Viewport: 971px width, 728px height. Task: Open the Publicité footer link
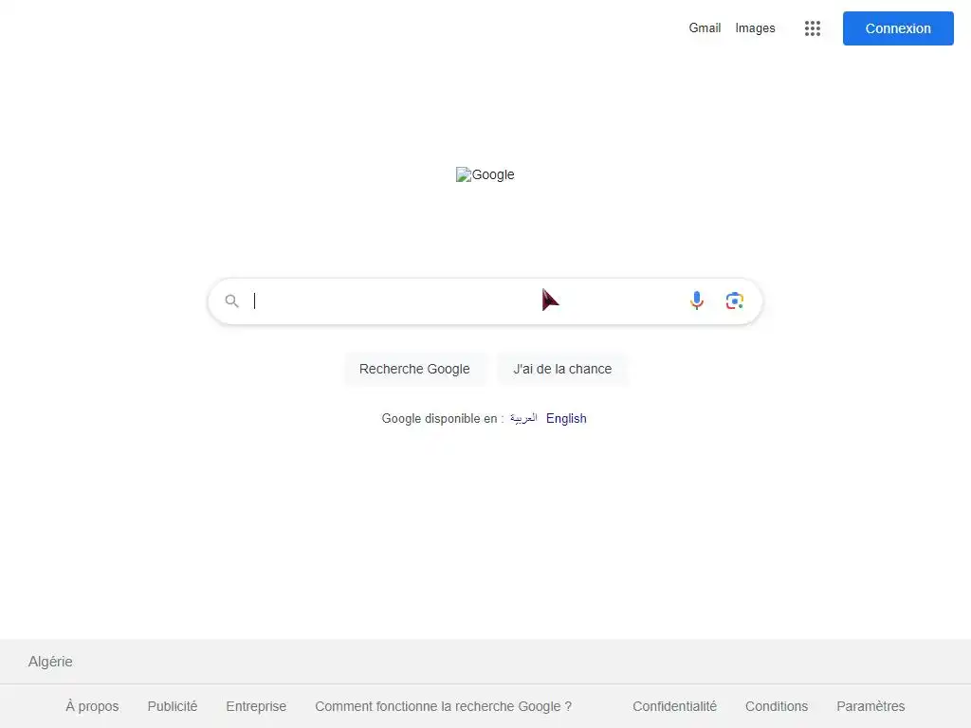click(x=173, y=706)
